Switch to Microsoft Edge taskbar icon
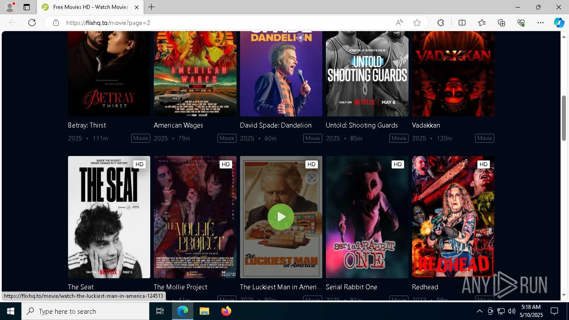The height and width of the screenshot is (320, 569). click(x=183, y=311)
